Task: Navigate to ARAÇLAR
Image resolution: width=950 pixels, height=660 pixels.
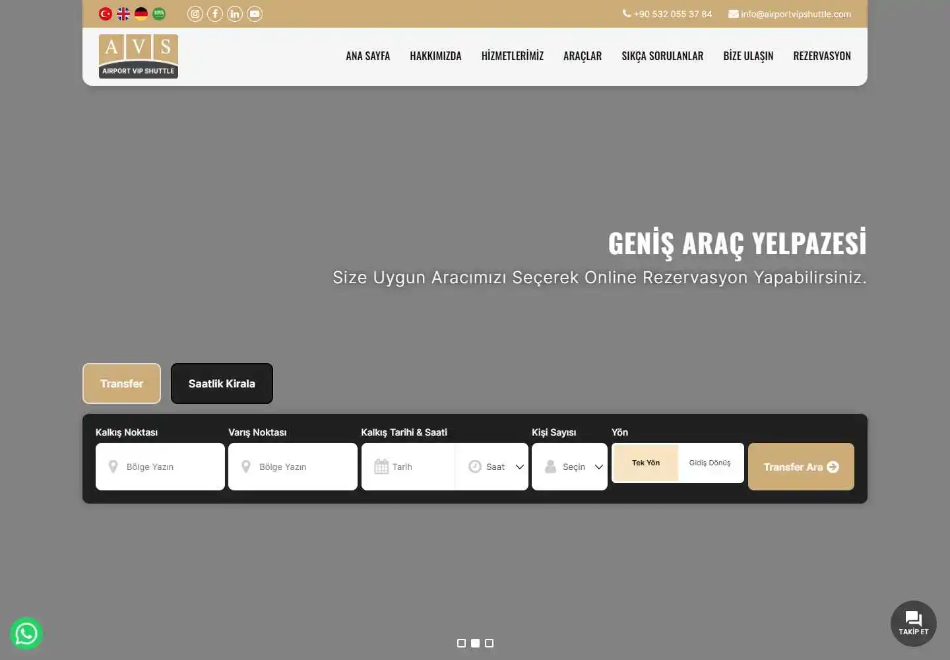Action: (x=583, y=56)
